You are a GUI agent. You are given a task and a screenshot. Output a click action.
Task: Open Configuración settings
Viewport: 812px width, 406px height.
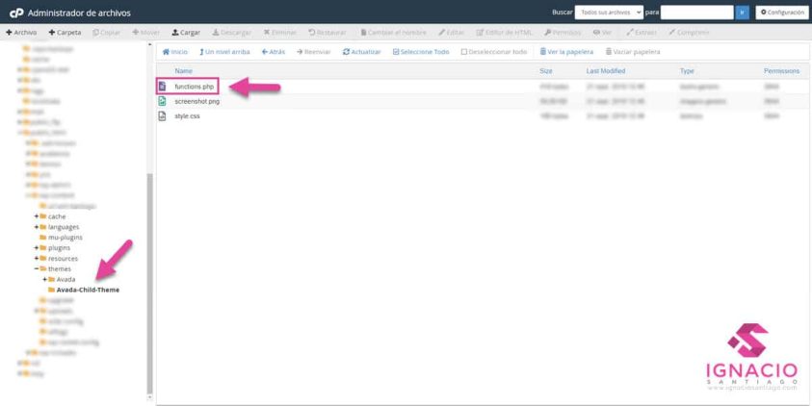[782, 13]
